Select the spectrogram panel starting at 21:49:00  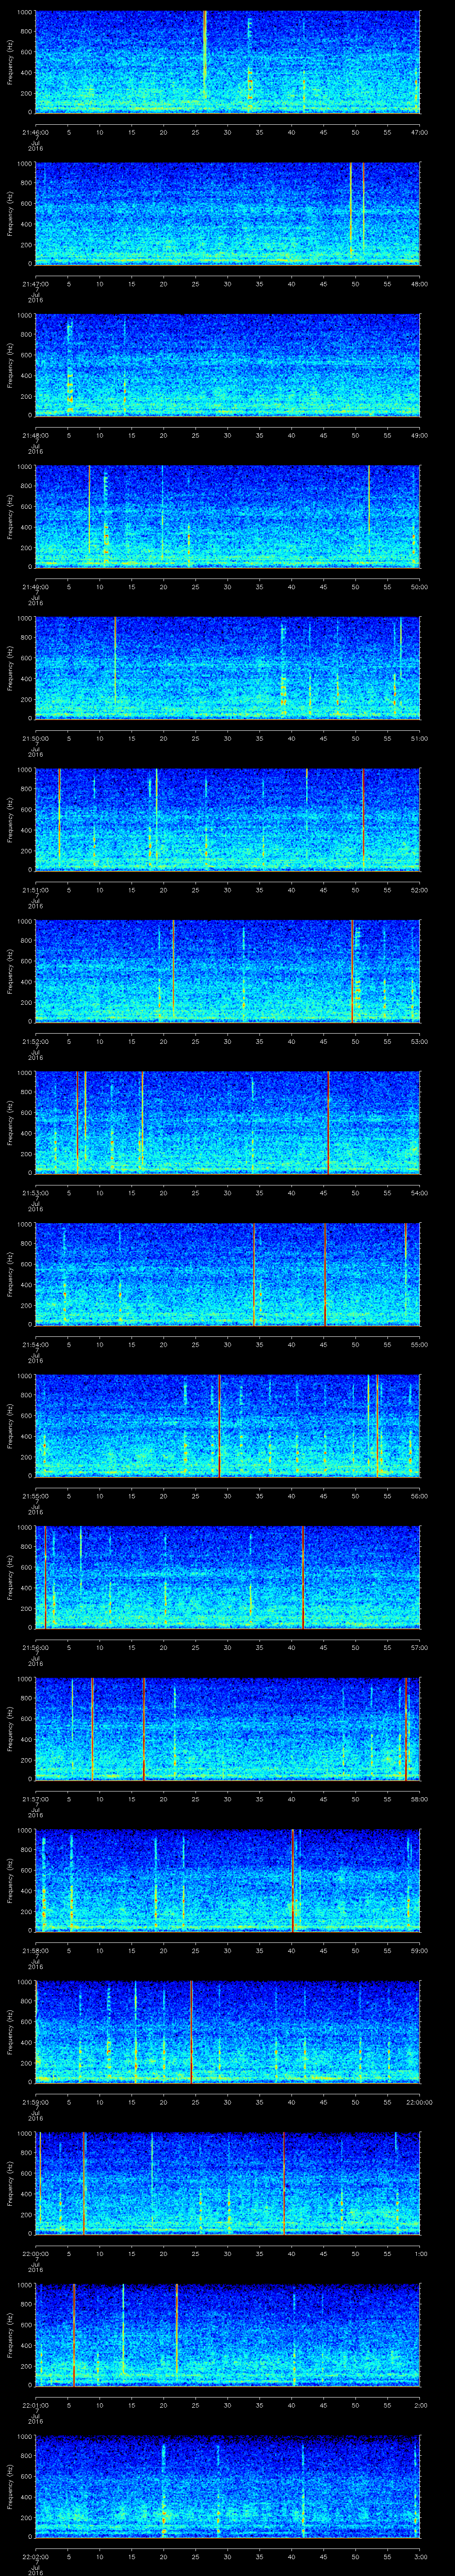[x=228, y=516]
